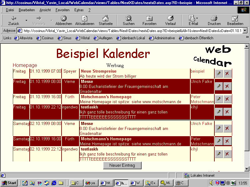Edit the Neue Strompreise entry pencil icon
The height and width of the screenshot is (187, 250).
coord(219,74)
